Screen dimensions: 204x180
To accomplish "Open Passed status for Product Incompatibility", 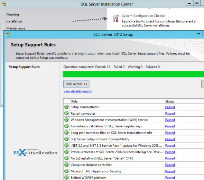I will click(x=170, y=139).
